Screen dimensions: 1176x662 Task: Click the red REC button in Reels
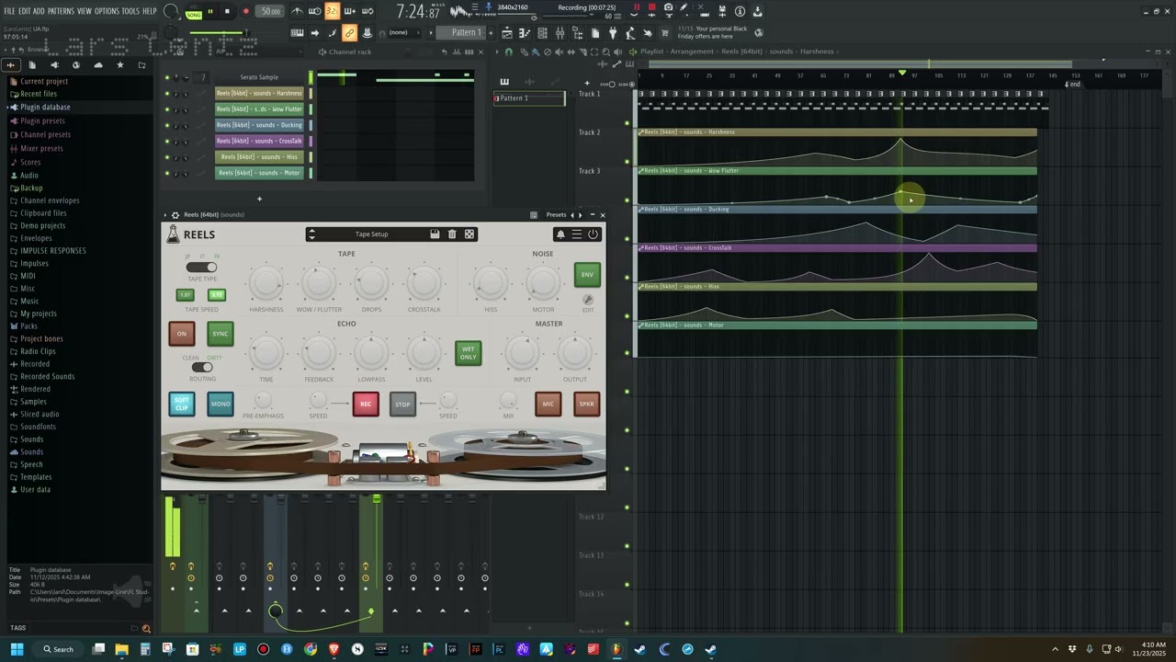coord(366,404)
